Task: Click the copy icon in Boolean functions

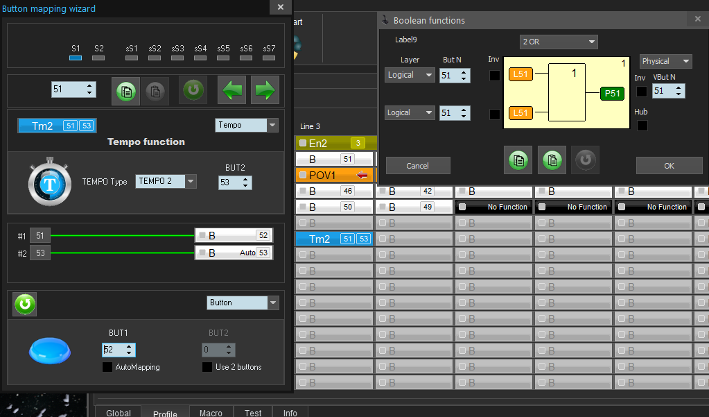Action: tap(518, 160)
